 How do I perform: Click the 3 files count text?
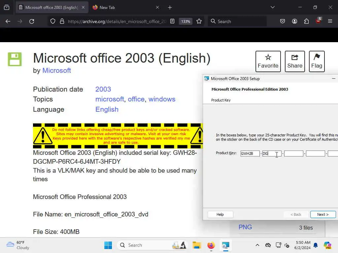click(306, 228)
